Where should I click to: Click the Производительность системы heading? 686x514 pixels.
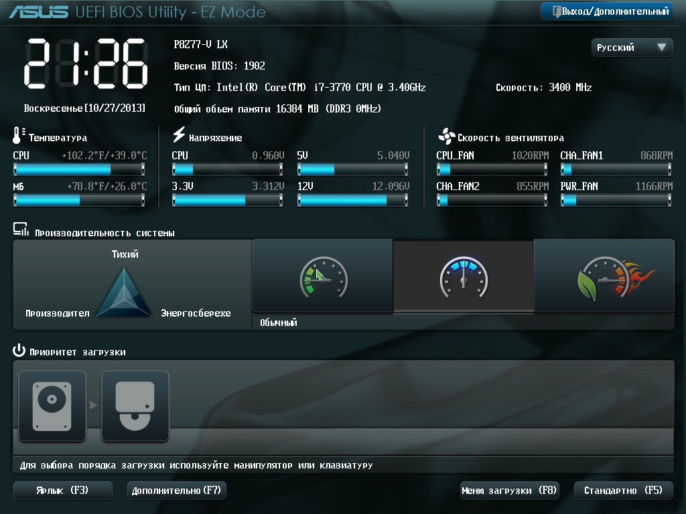[x=105, y=233]
